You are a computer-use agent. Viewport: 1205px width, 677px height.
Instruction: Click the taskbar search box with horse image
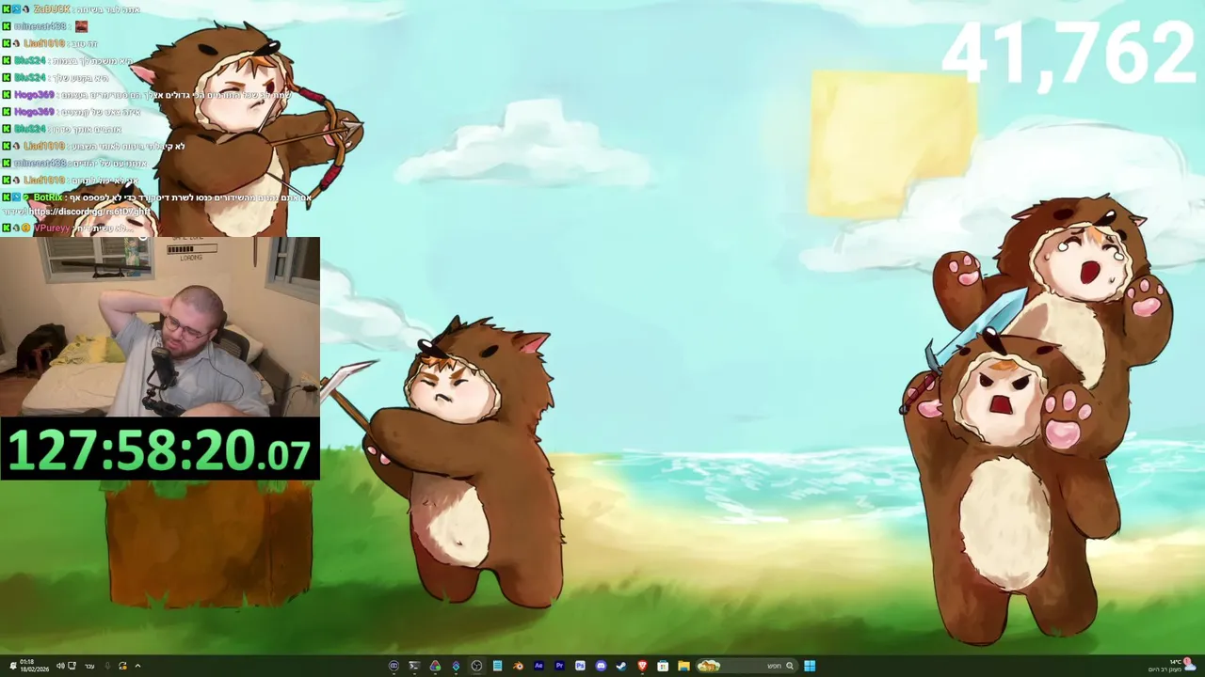click(748, 666)
